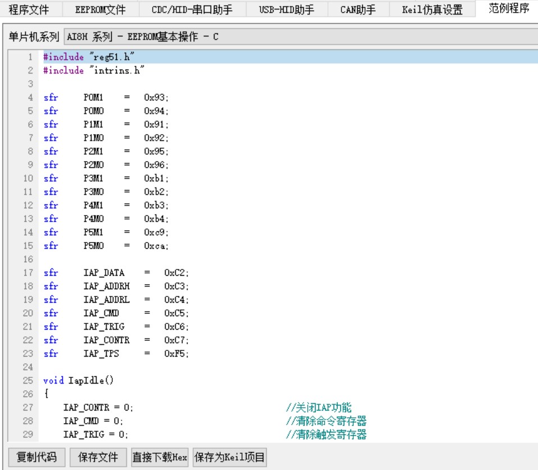This screenshot has height=470, width=538.
Task: Click line number 24 in gutter
Action: tap(28, 367)
